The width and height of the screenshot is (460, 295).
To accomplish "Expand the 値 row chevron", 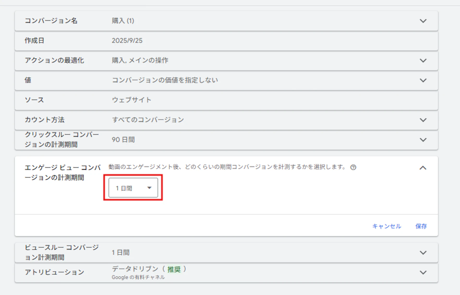I will point(423,80).
